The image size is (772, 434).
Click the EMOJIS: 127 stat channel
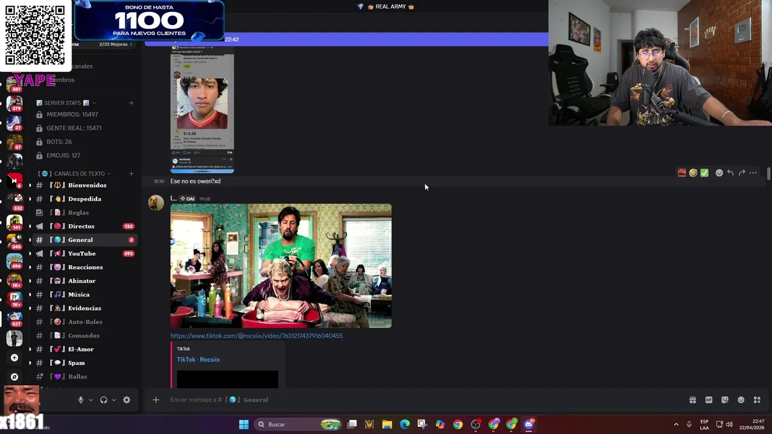coord(84,156)
